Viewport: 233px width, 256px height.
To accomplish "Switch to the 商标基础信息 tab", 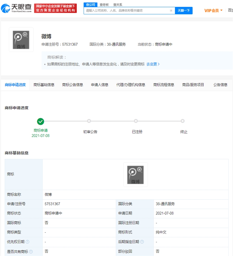I will coord(44,85).
